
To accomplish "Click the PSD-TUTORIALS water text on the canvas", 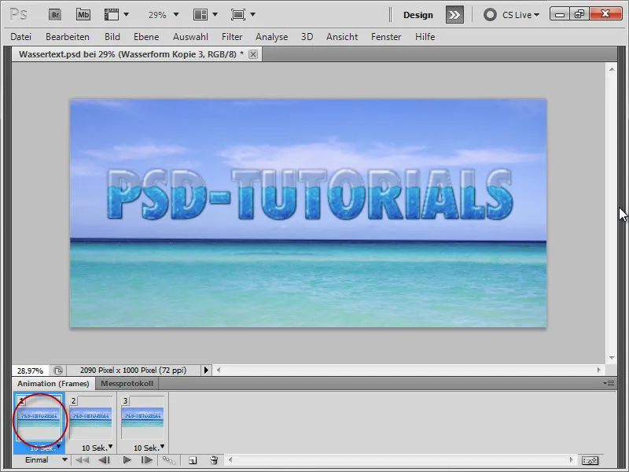I will pos(310,194).
